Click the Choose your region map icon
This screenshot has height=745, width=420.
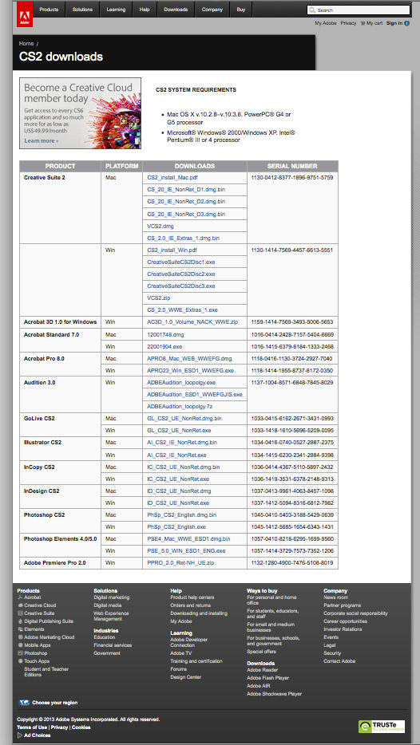[24, 702]
